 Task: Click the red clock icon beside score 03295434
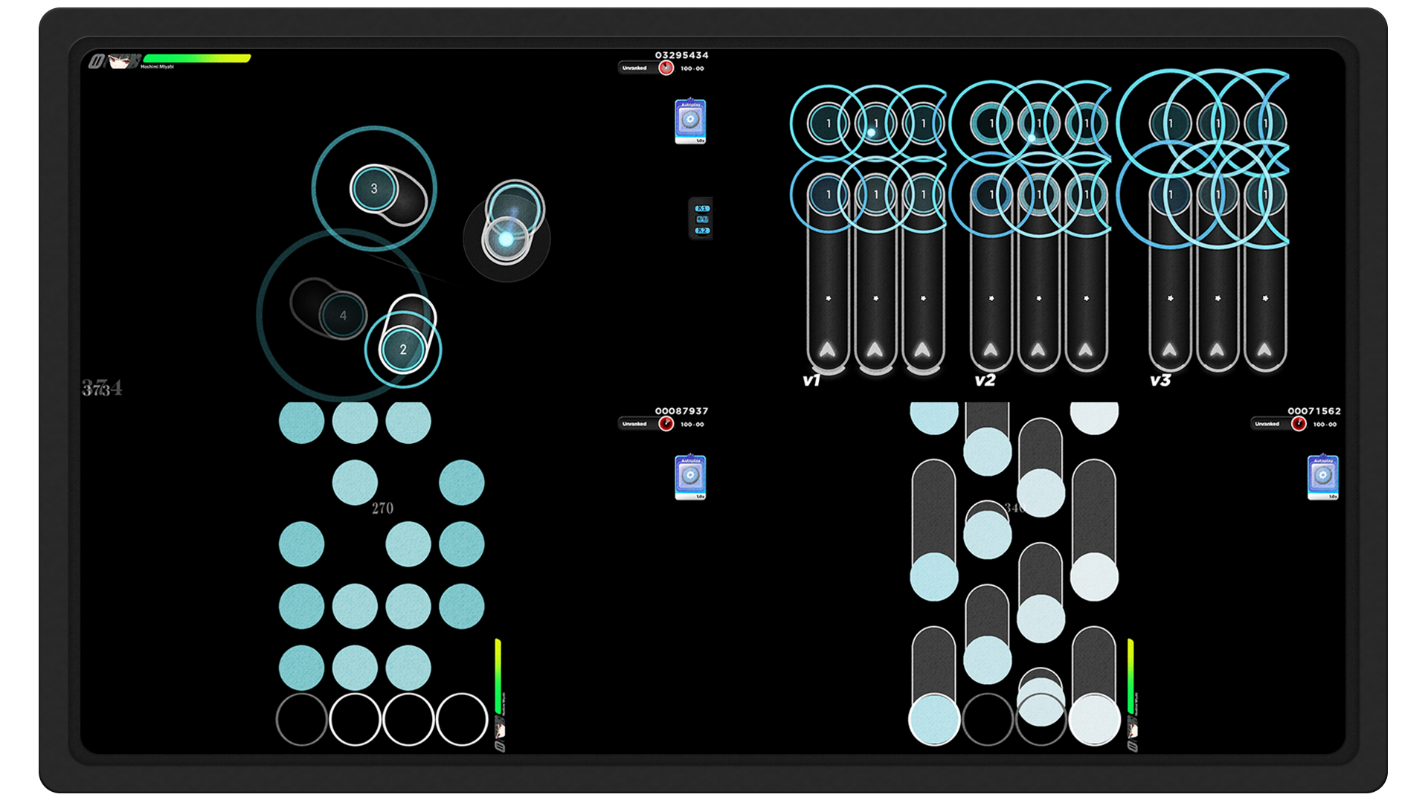click(x=666, y=68)
